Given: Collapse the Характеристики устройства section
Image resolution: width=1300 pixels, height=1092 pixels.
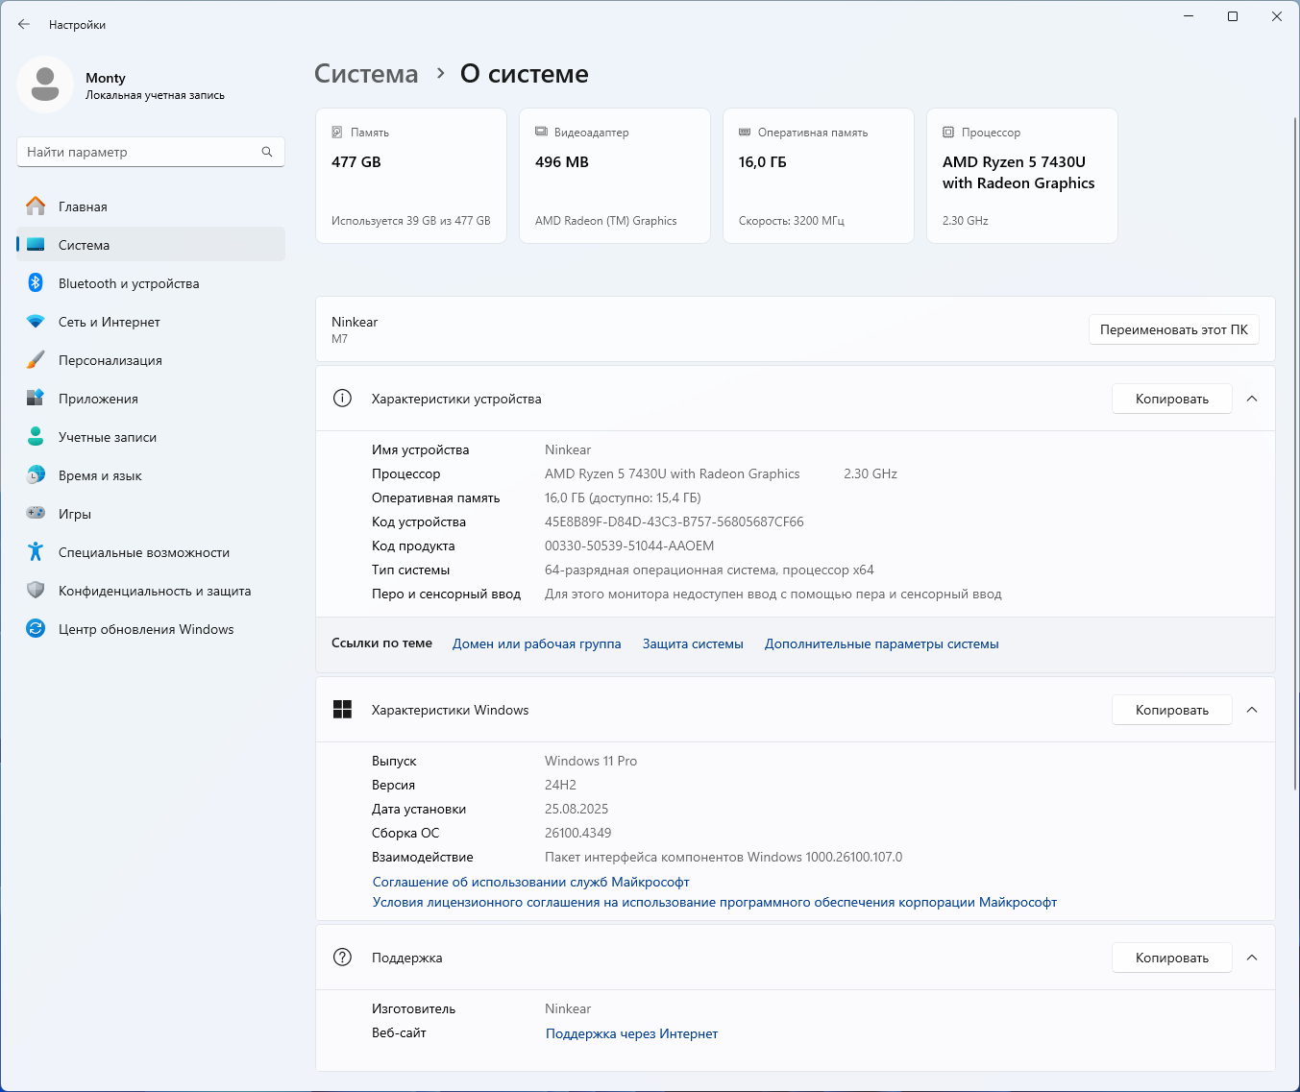Looking at the screenshot, I should pos(1252,399).
